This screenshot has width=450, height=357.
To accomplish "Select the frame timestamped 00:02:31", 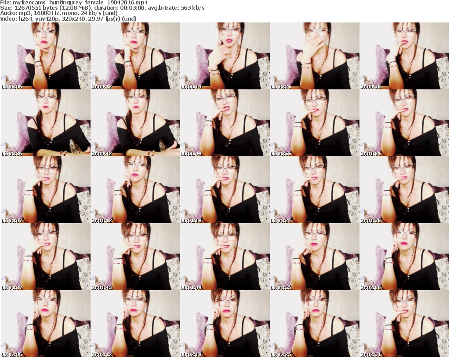I will (404, 324).
